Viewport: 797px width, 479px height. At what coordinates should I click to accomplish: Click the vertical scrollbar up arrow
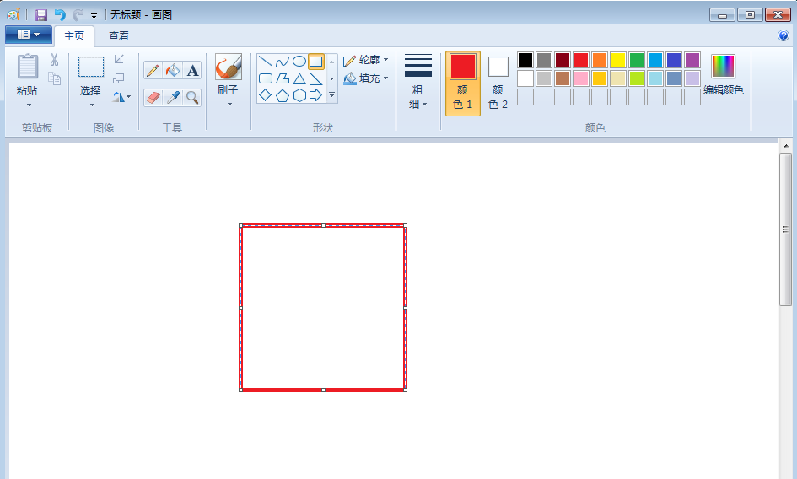pyautogui.click(x=786, y=146)
